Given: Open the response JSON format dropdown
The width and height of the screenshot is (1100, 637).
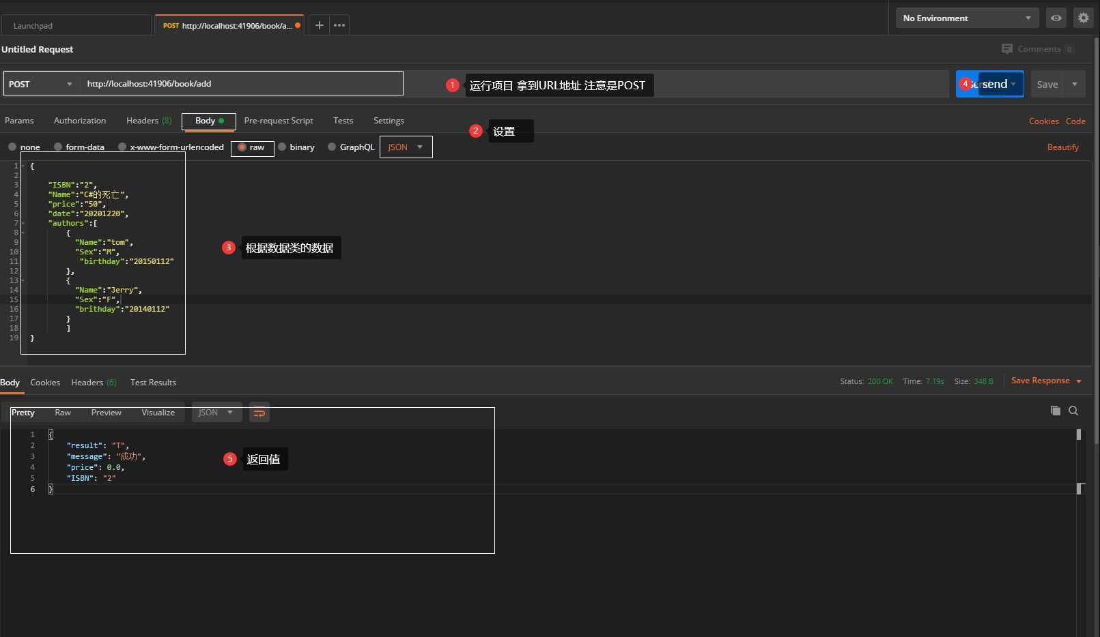Looking at the screenshot, I should [216, 413].
